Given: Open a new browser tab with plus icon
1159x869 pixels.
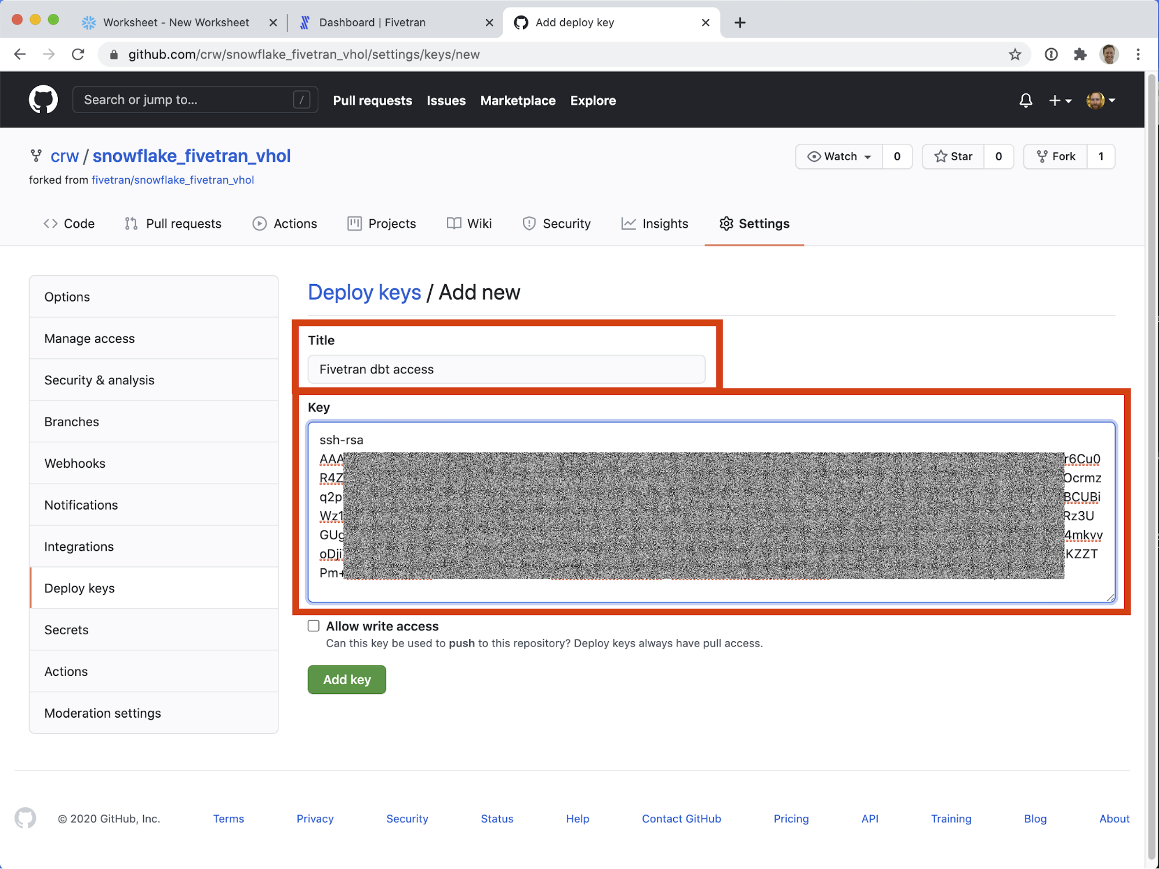Looking at the screenshot, I should [740, 23].
